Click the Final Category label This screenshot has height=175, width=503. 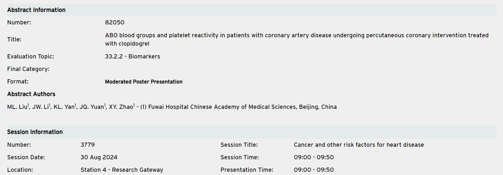[28, 69]
